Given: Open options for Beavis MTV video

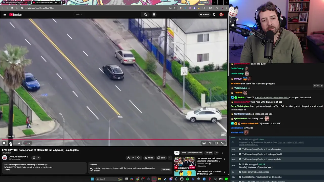Looking at the screenshot, I should pos(224,172).
